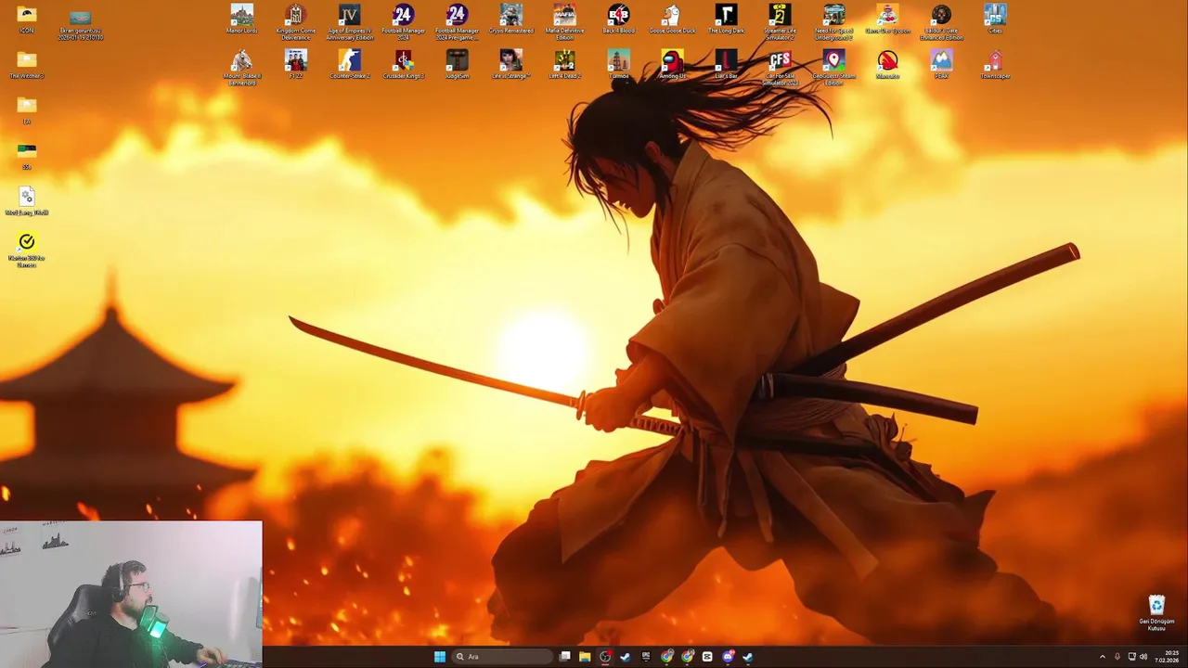
Task: Select the Liar's Bar icon
Action: pos(726,65)
